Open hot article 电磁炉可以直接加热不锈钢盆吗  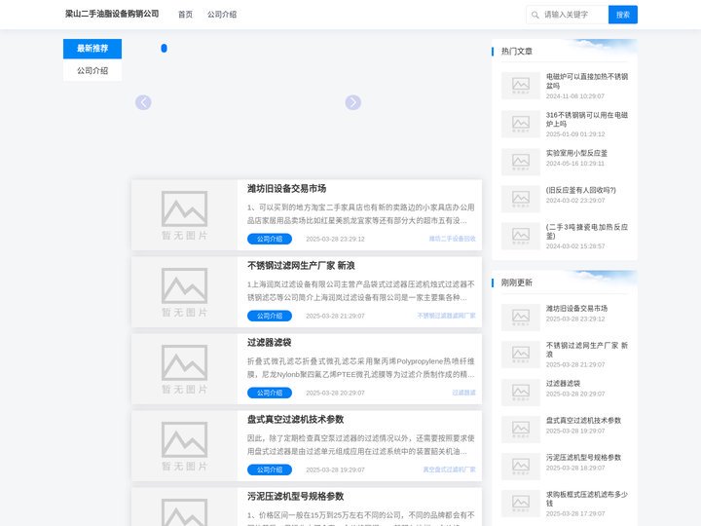pos(586,81)
